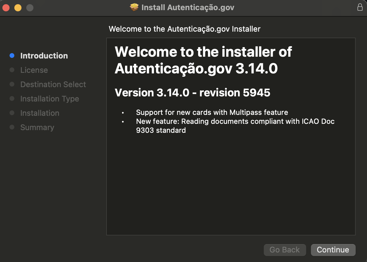Click the package box icon in title bar
367x262 pixels.
click(x=134, y=7)
